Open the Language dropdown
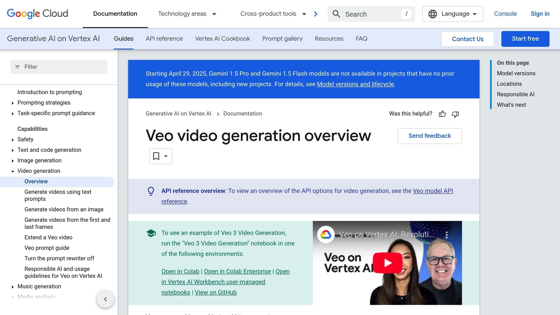Viewport: 560px width, 315px height. [x=453, y=14]
